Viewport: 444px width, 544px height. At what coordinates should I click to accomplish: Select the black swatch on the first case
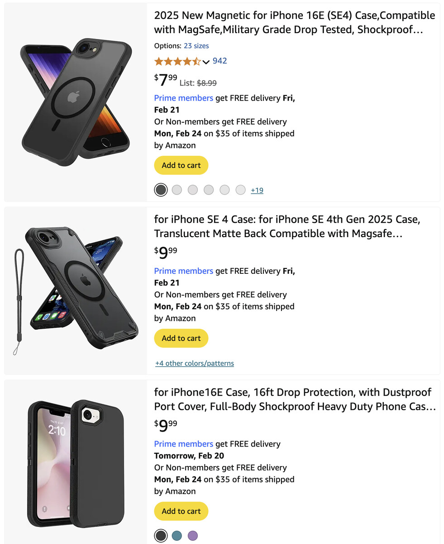coord(161,189)
